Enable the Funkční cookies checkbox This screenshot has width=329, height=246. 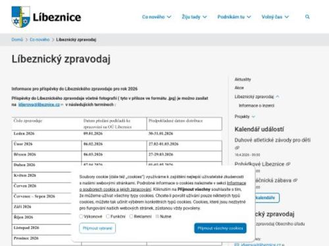tap(108, 216)
